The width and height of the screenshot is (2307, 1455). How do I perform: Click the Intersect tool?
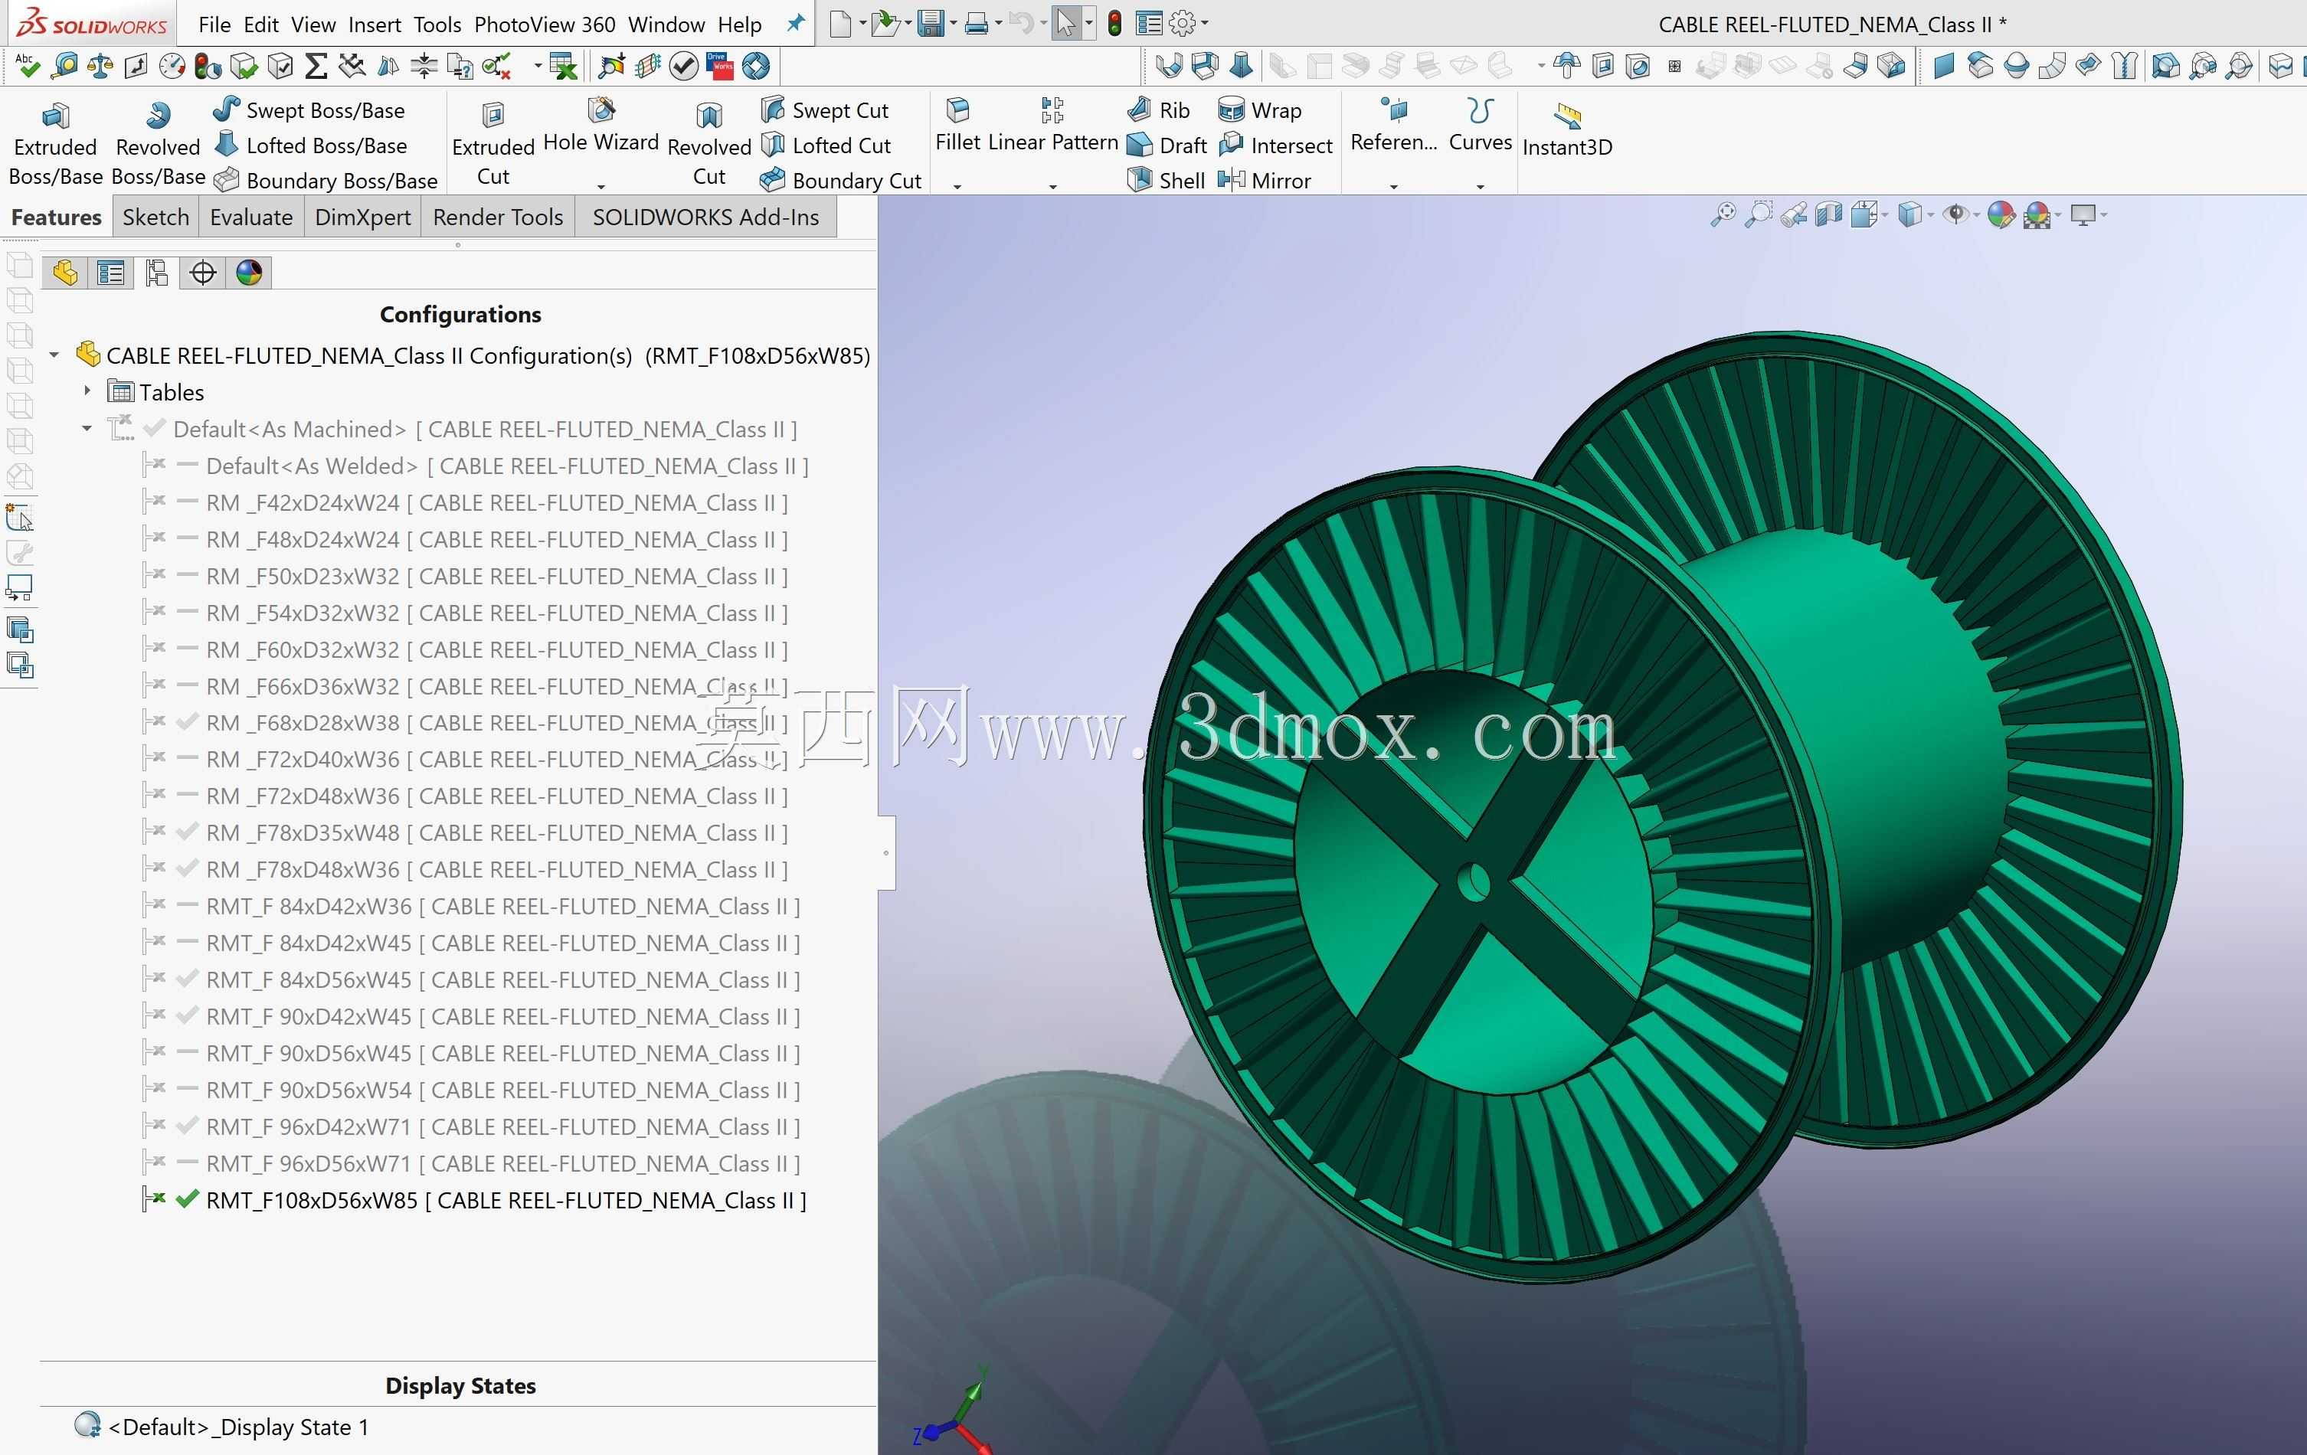click(1275, 145)
